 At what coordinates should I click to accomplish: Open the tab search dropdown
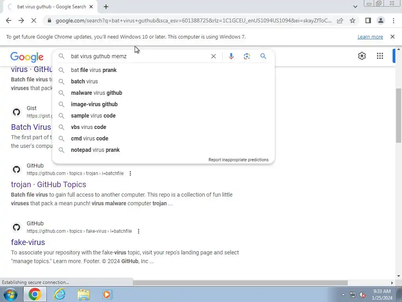[355, 7]
